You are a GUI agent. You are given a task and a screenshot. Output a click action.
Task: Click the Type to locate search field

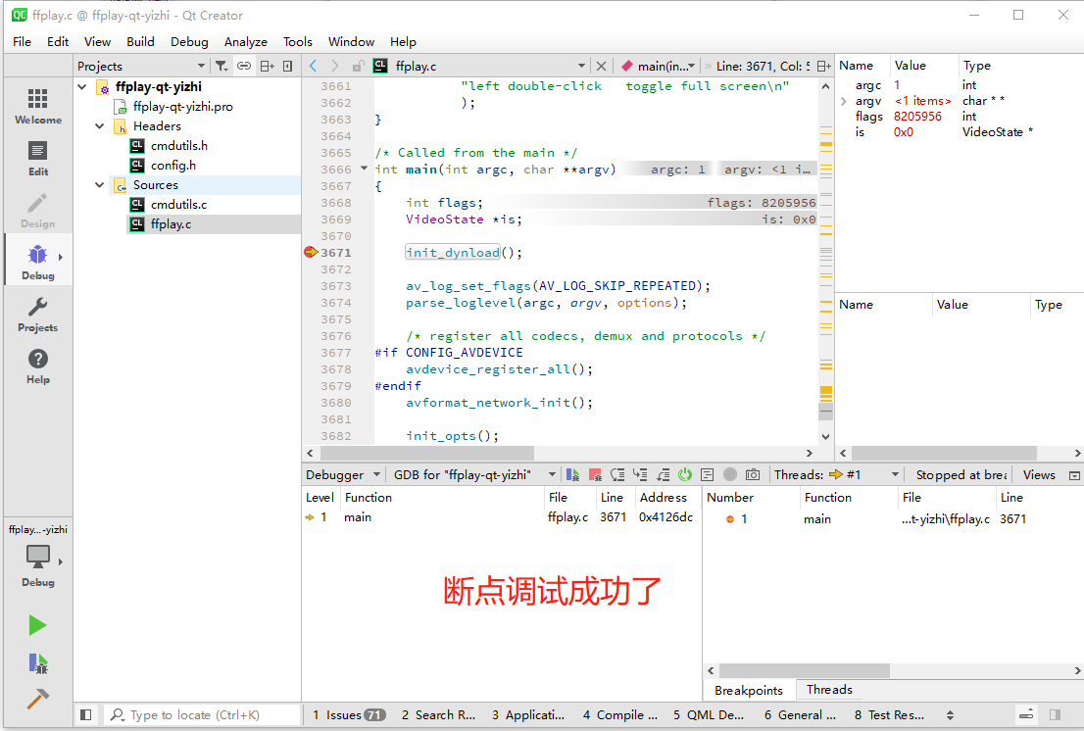coord(203,715)
